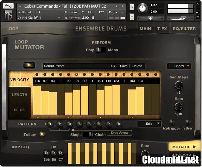
Task: Click the wrench edit icon
Action: [8, 6]
